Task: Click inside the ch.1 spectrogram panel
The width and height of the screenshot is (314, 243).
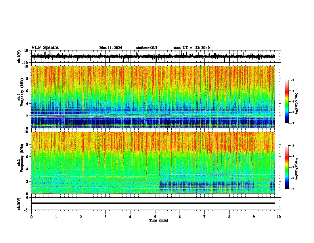Action: click(x=153, y=97)
